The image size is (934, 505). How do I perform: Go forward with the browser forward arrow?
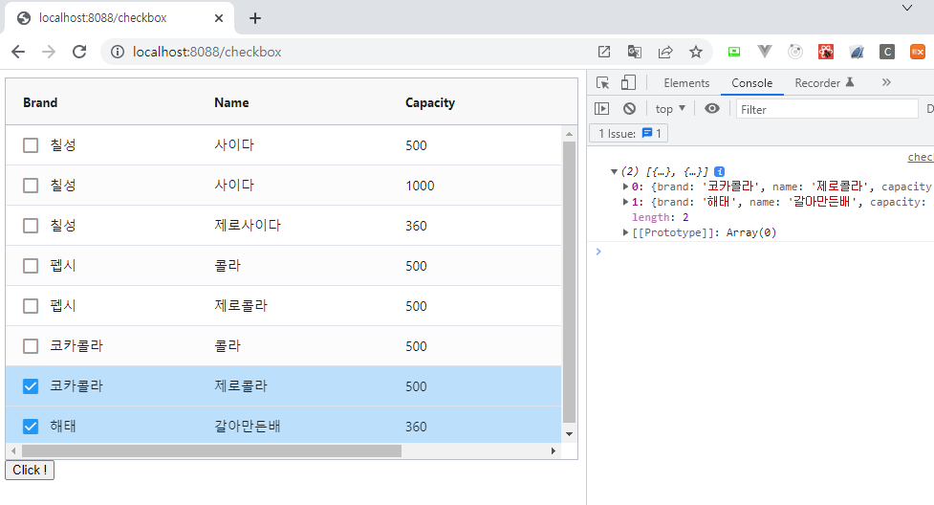coord(49,52)
